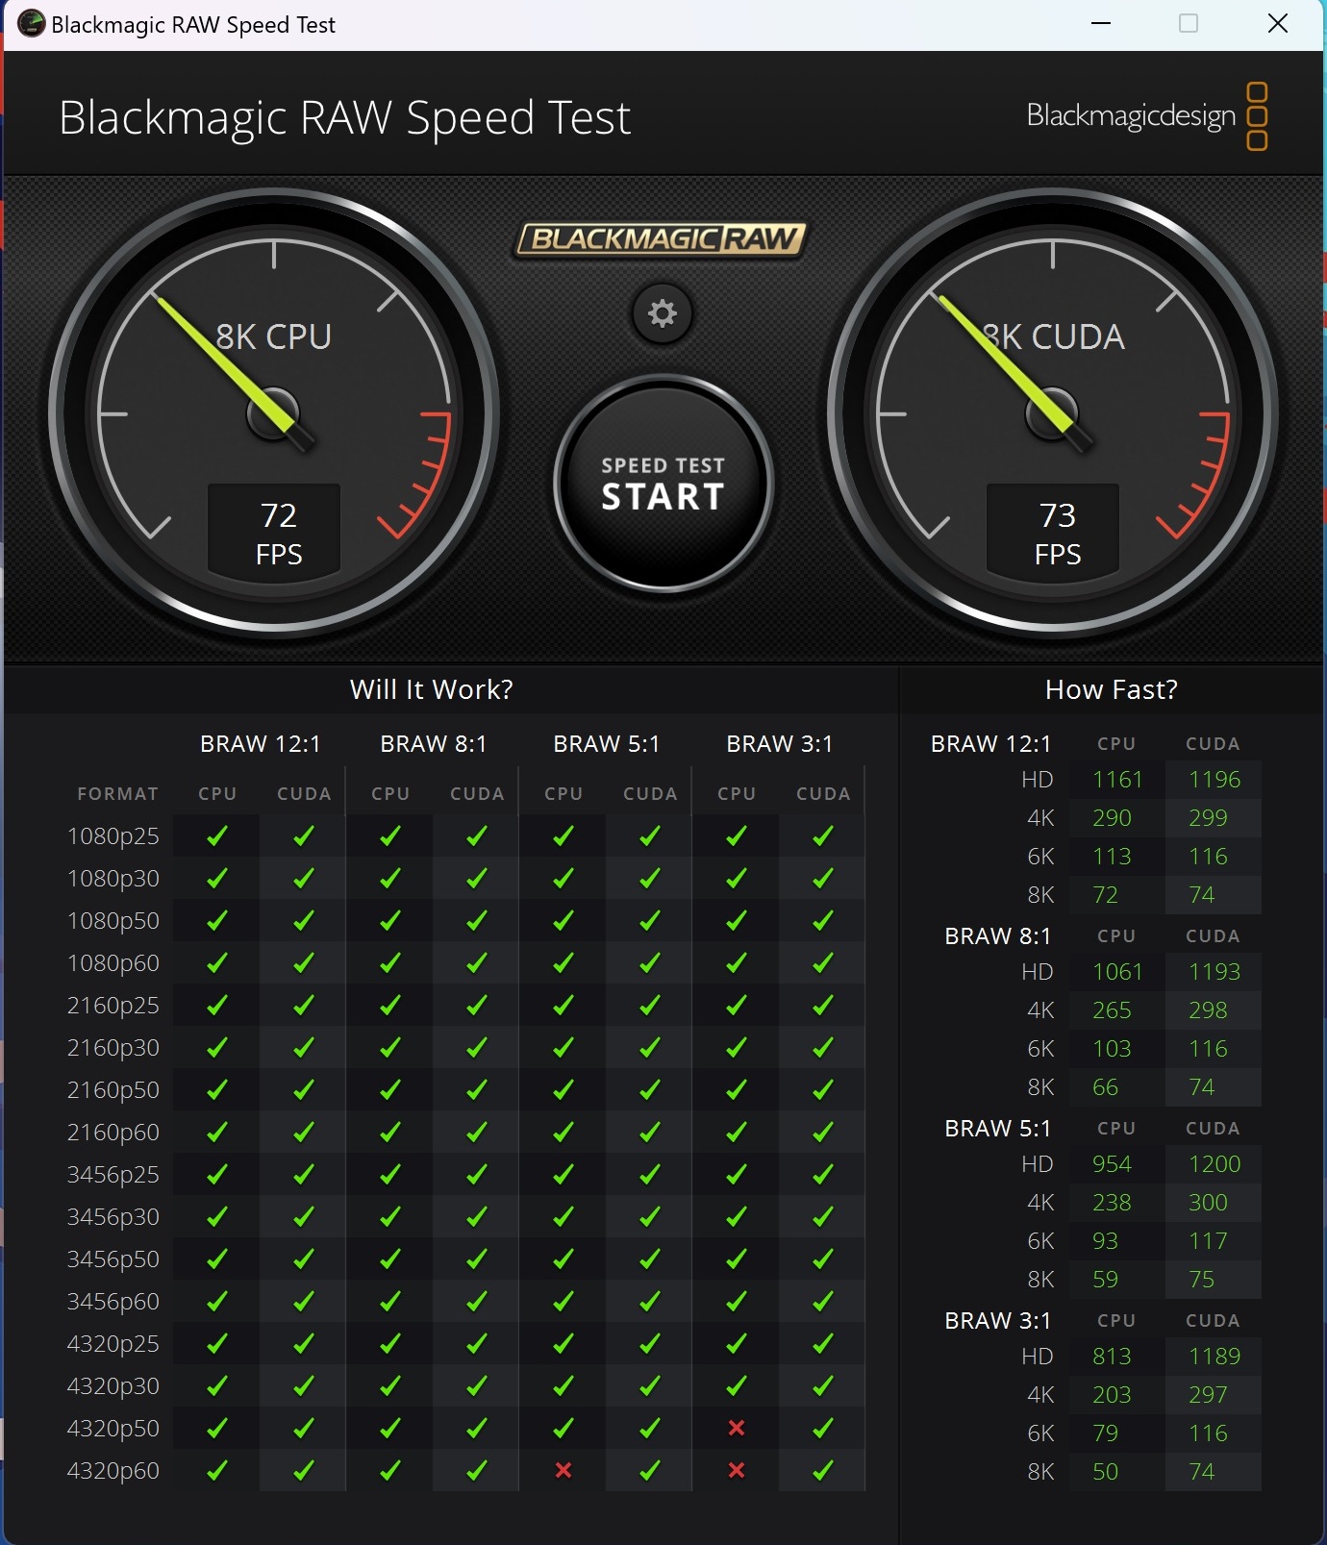Click the checkmark for 1080p25 BRAW 12:1 CPU
The width and height of the screenshot is (1327, 1545).
pyautogui.click(x=217, y=835)
